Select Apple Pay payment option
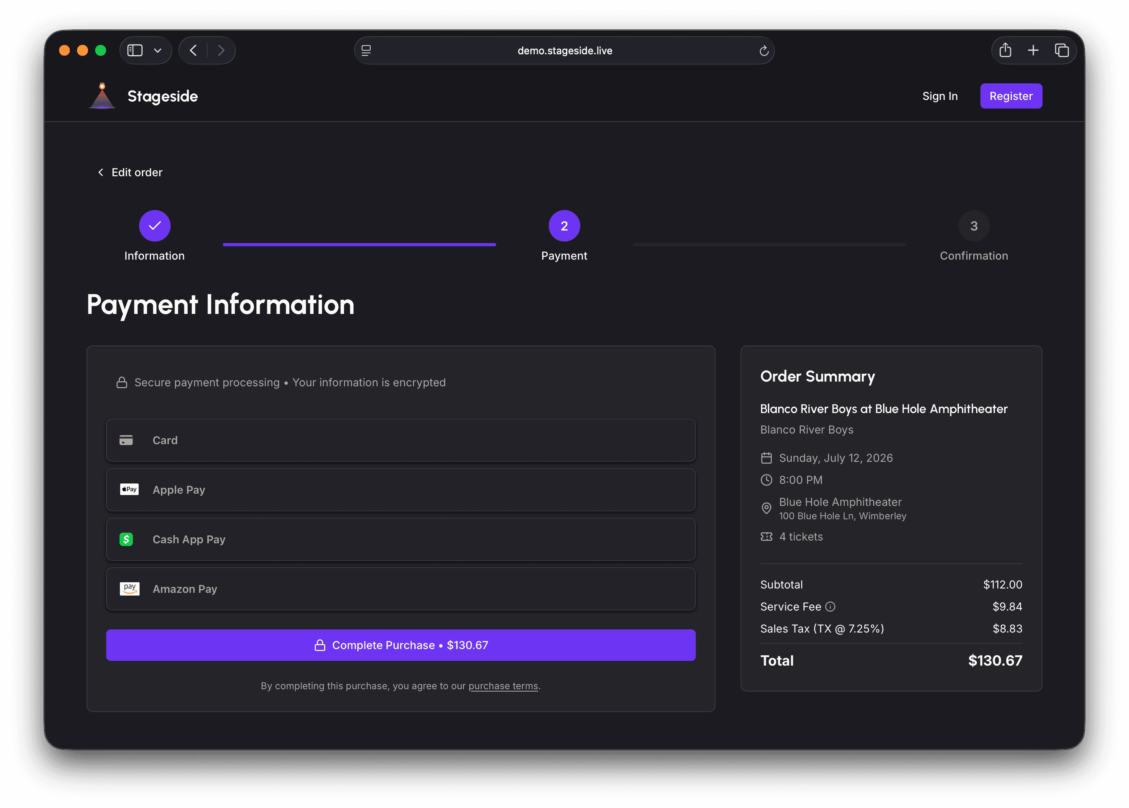This screenshot has height=808, width=1129. pyautogui.click(x=401, y=490)
